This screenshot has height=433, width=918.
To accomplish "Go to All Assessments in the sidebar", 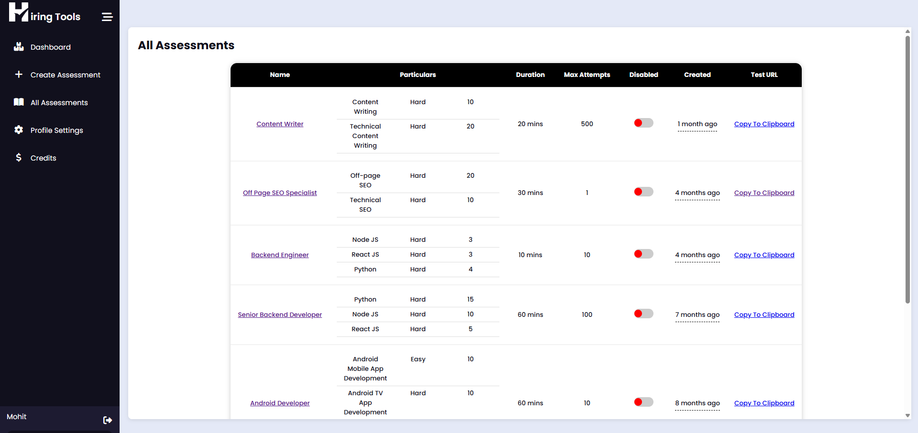I will point(59,103).
